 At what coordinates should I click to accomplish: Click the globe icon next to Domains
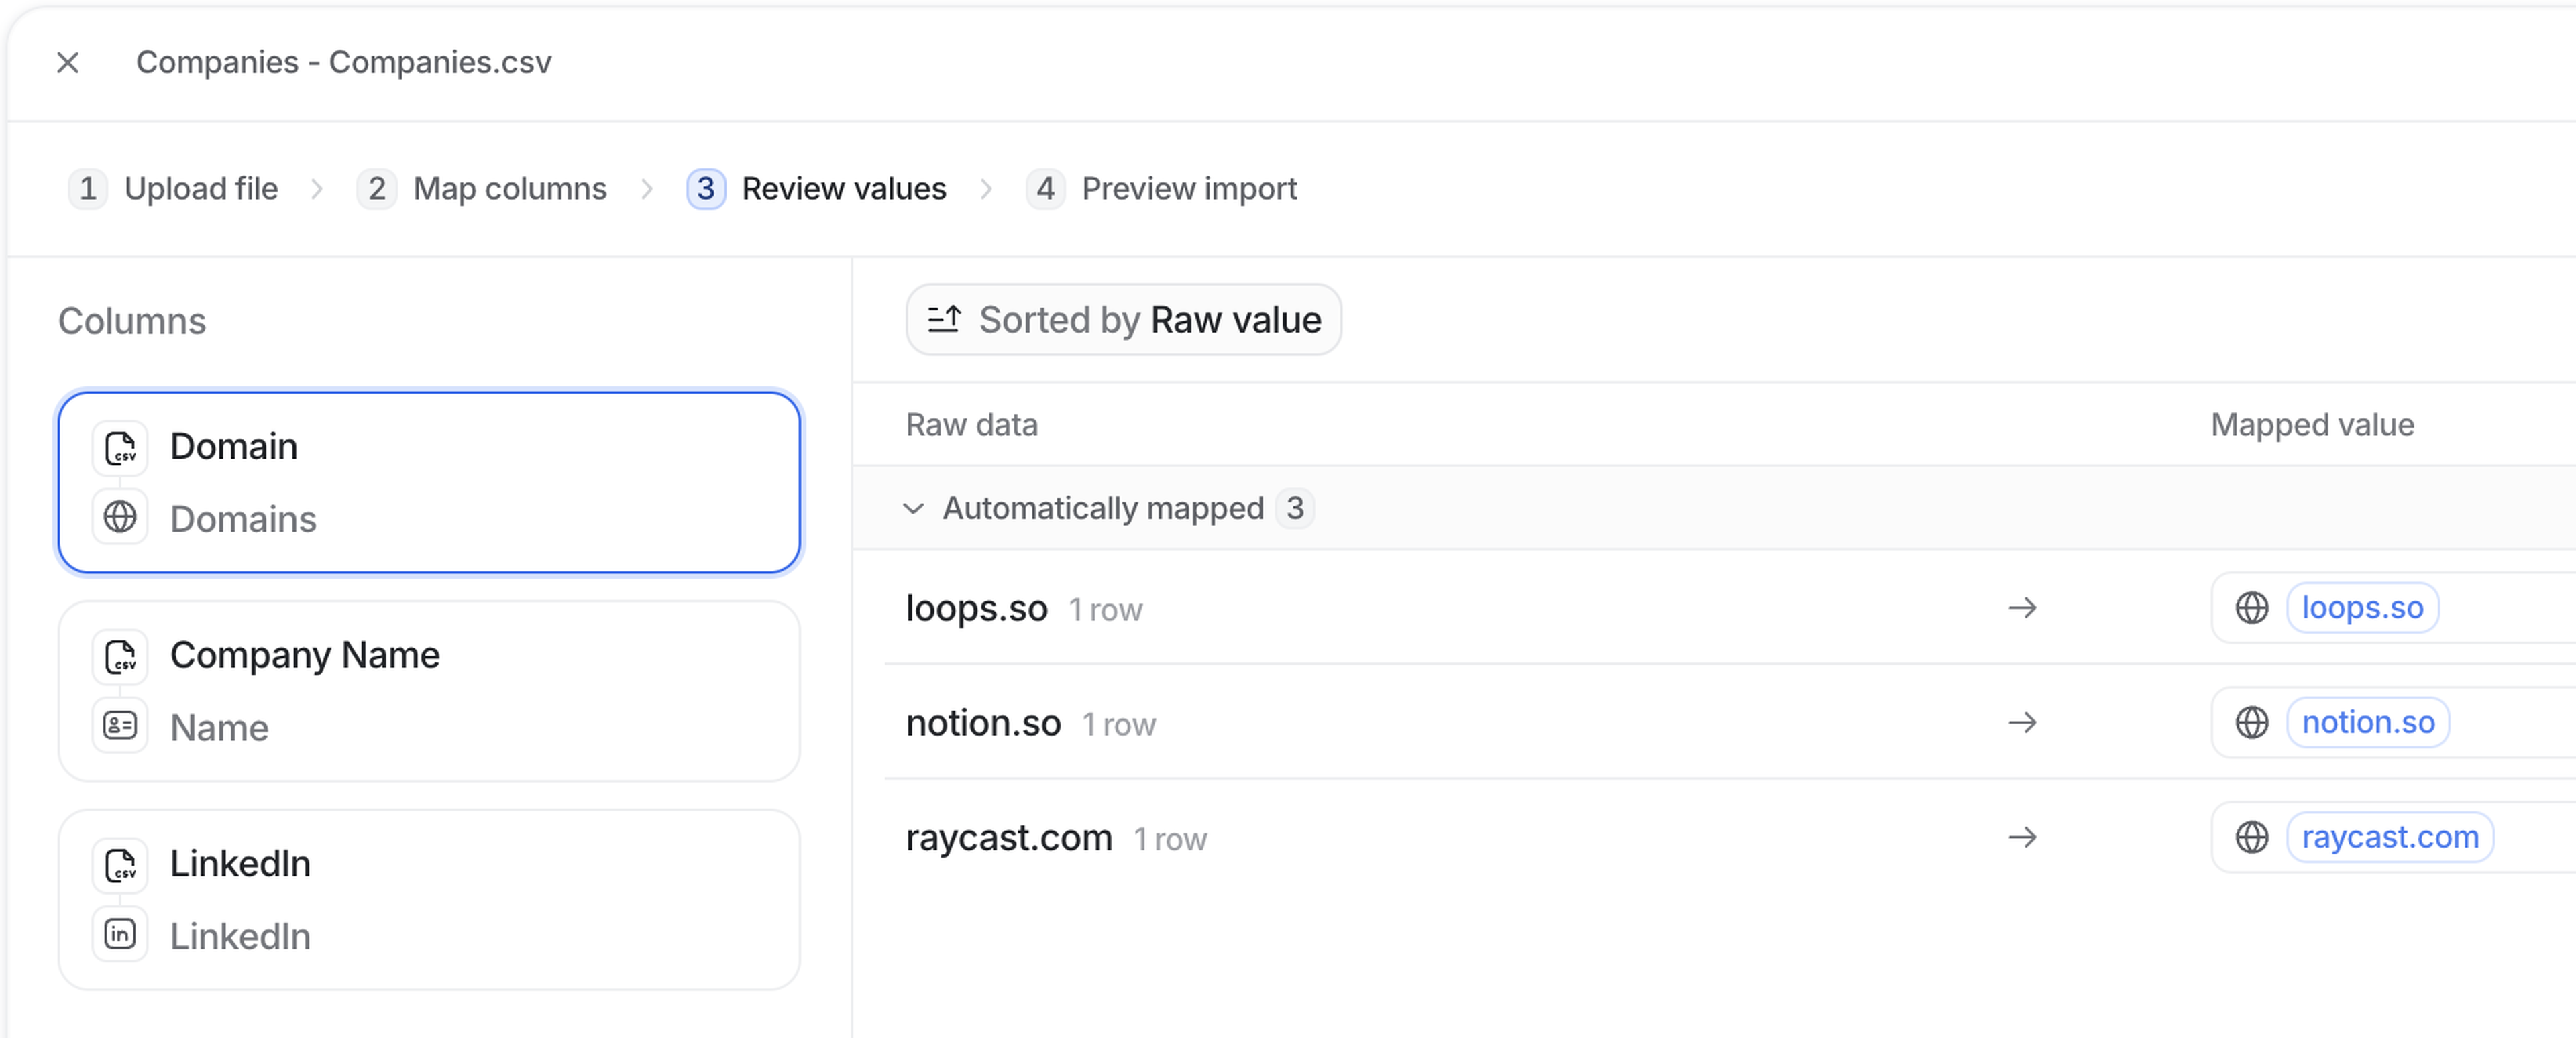click(x=120, y=517)
